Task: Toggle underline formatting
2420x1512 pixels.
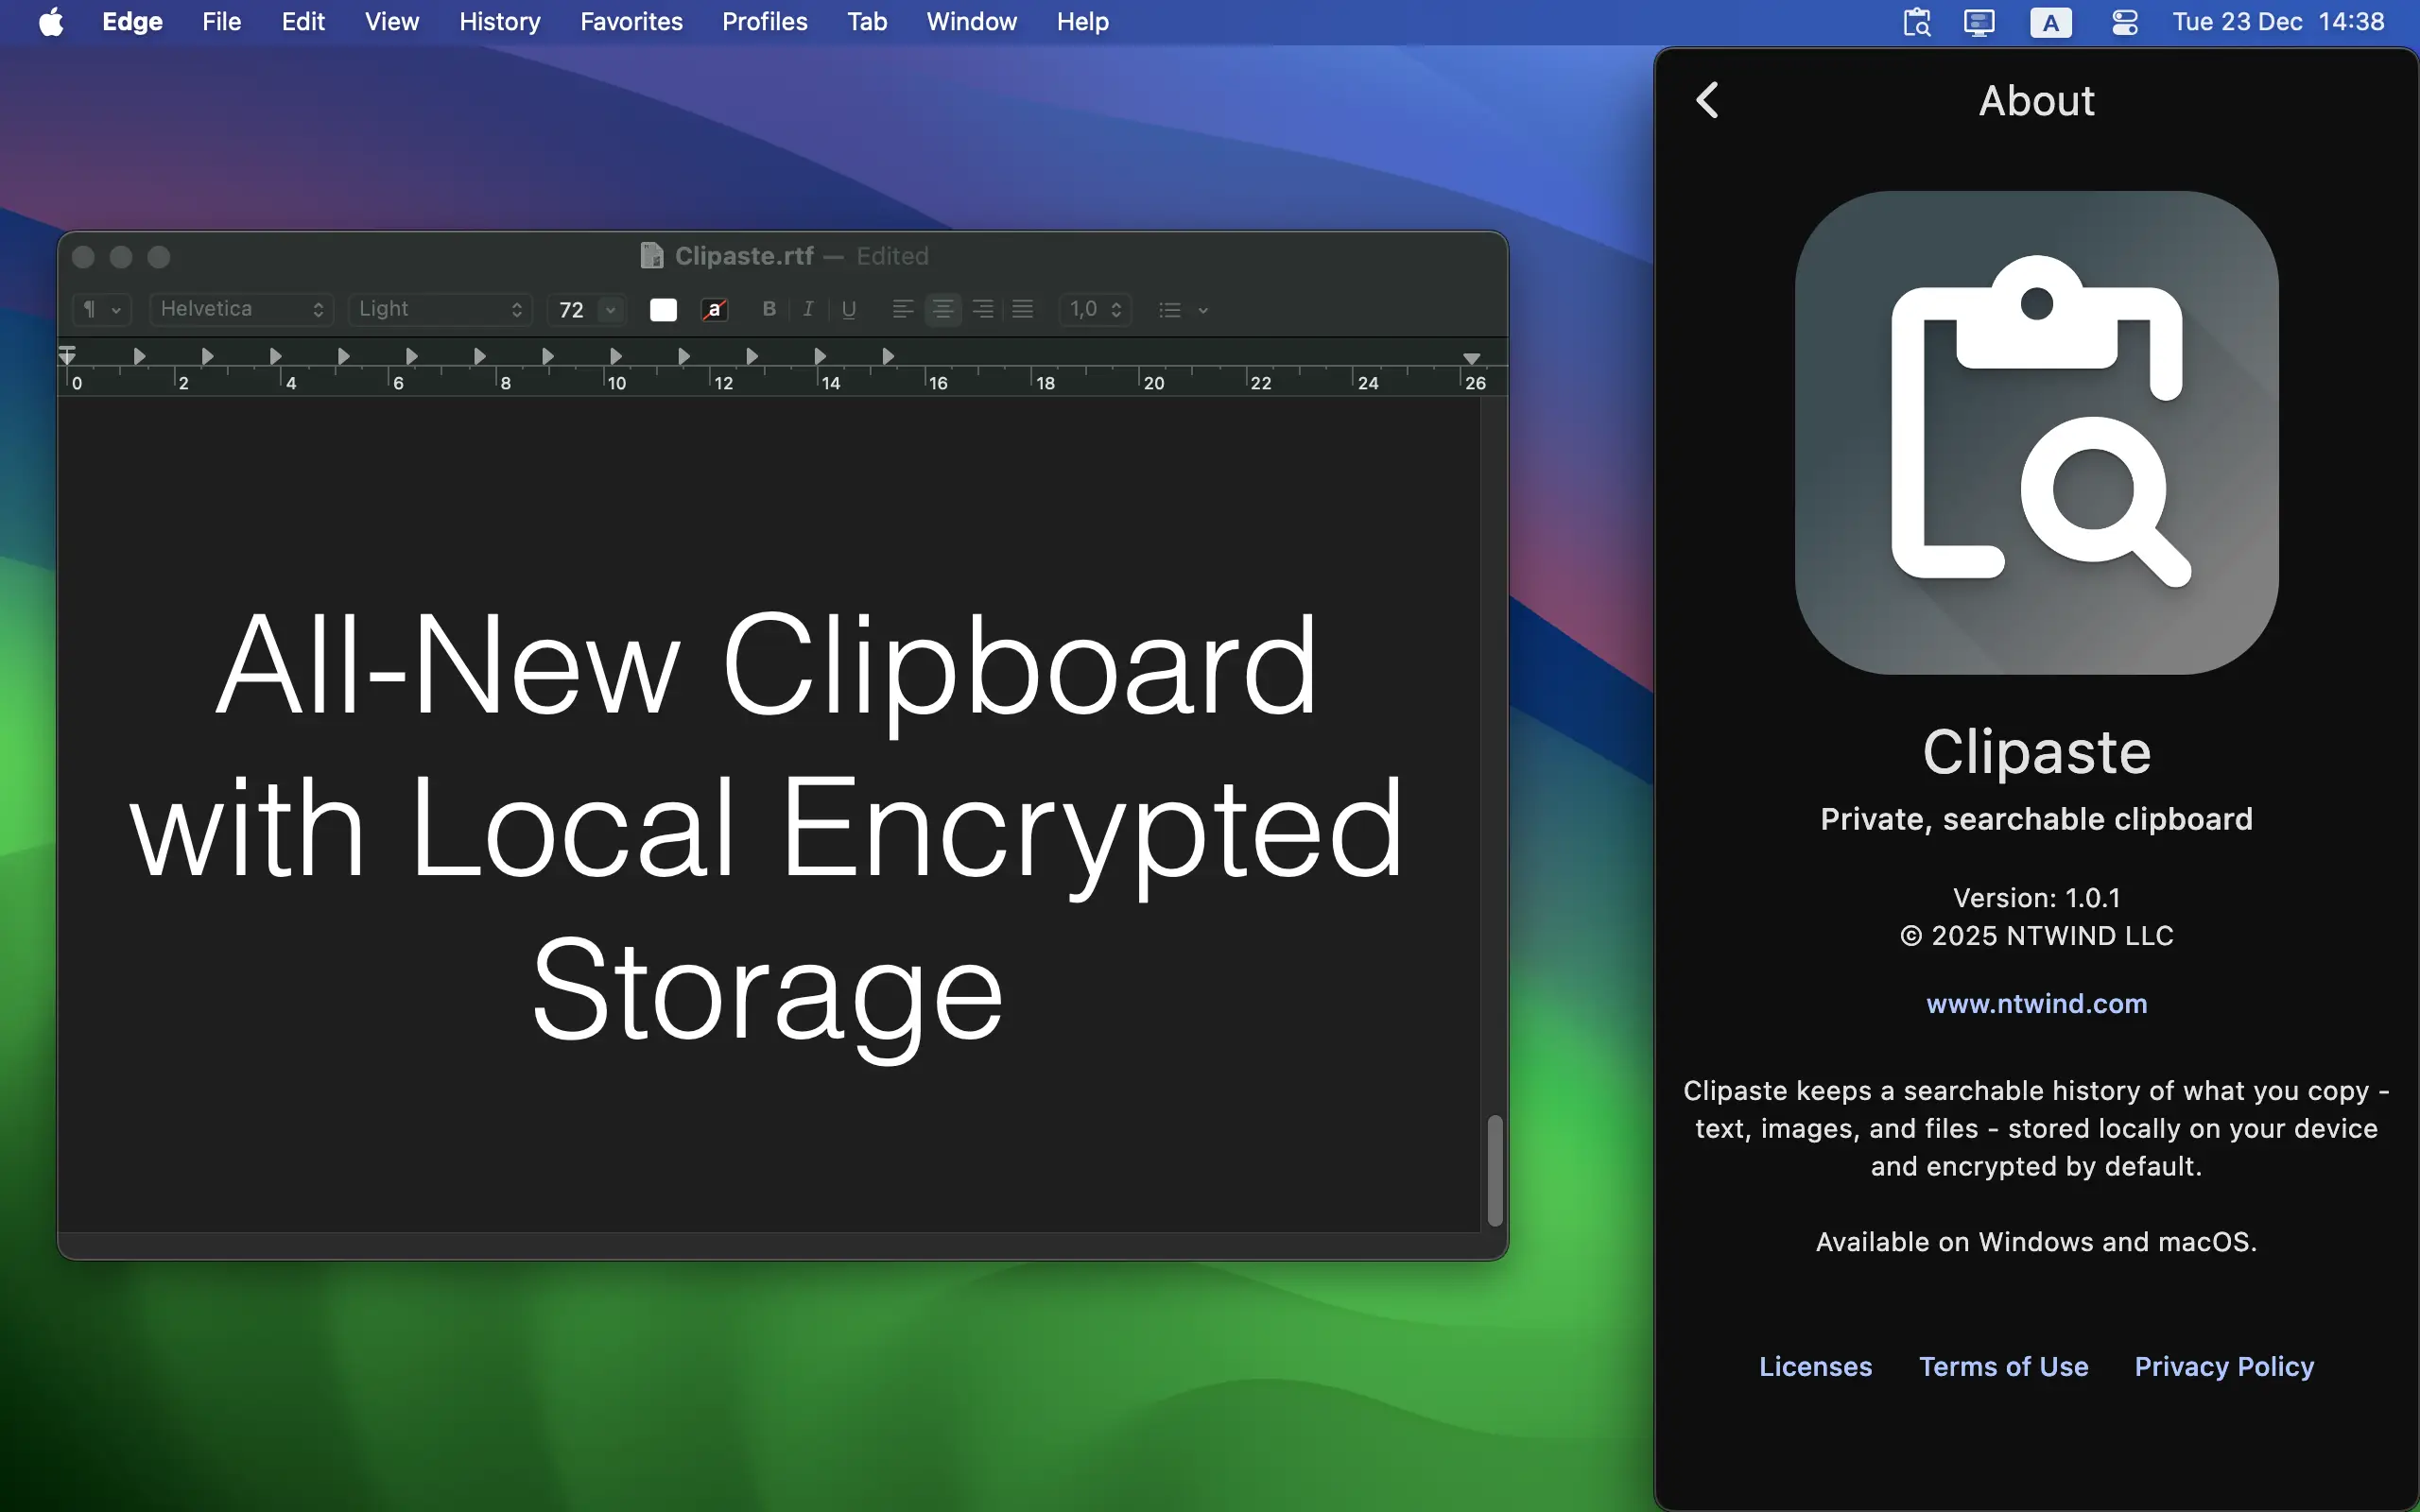Action: click(848, 309)
